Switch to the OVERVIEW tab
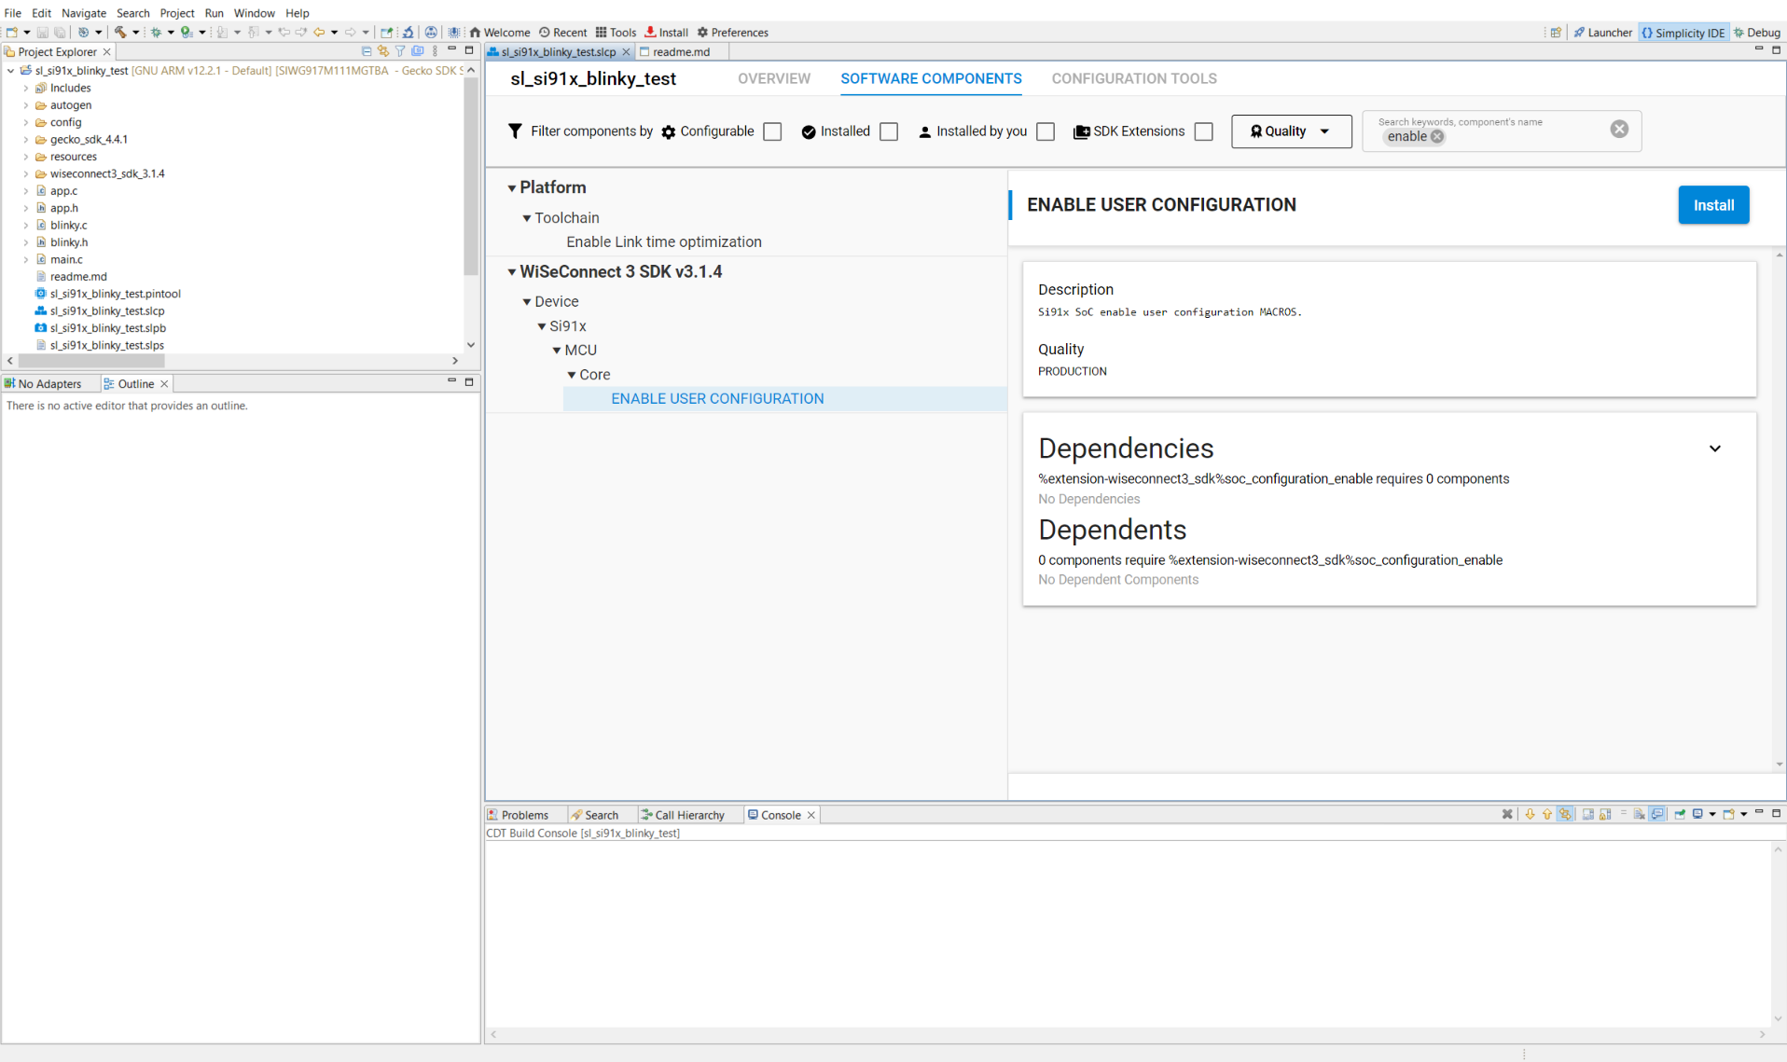Image resolution: width=1787 pixels, height=1062 pixels. pyautogui.click(x=774, y=78)
